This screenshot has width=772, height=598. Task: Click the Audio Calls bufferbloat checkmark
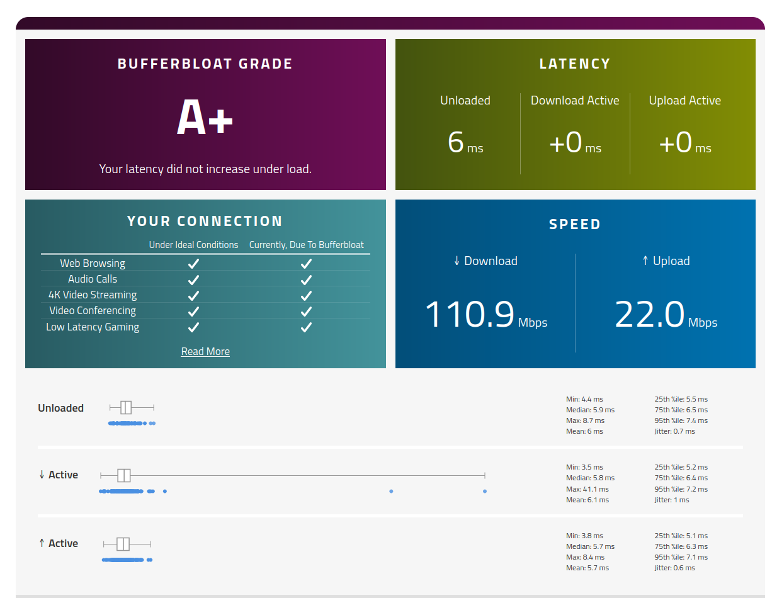coord(306,279)
